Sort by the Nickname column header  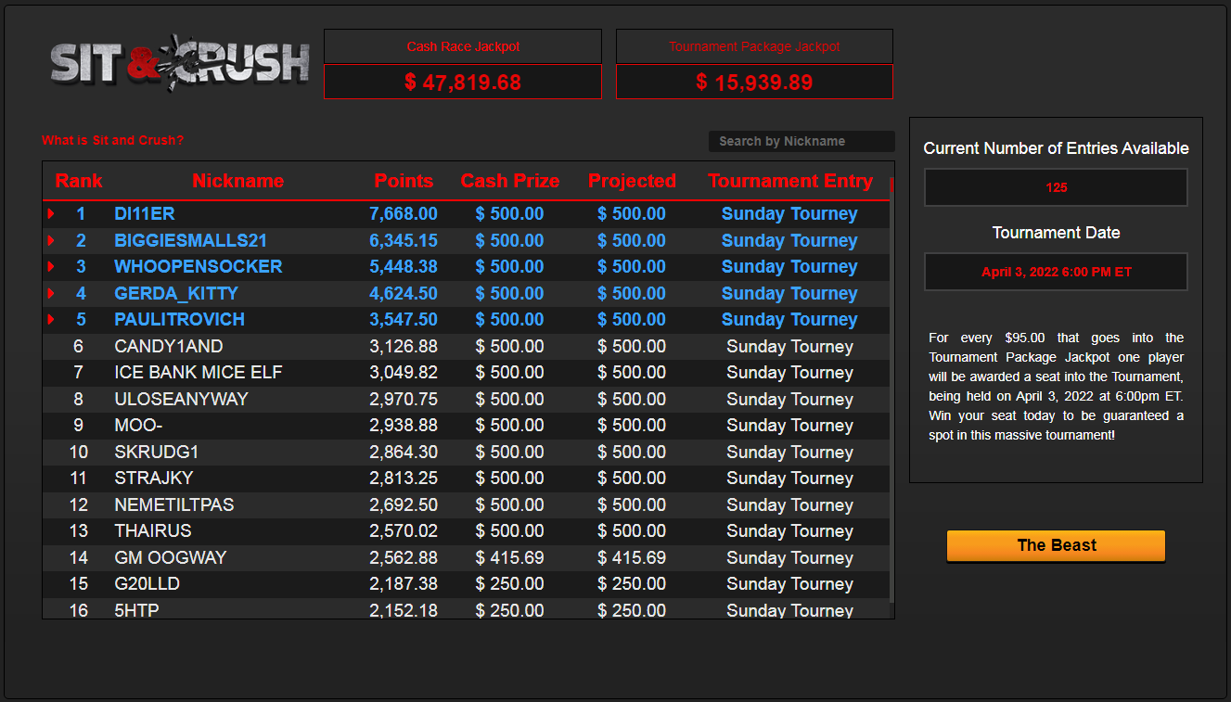click(x=237, y=181)
